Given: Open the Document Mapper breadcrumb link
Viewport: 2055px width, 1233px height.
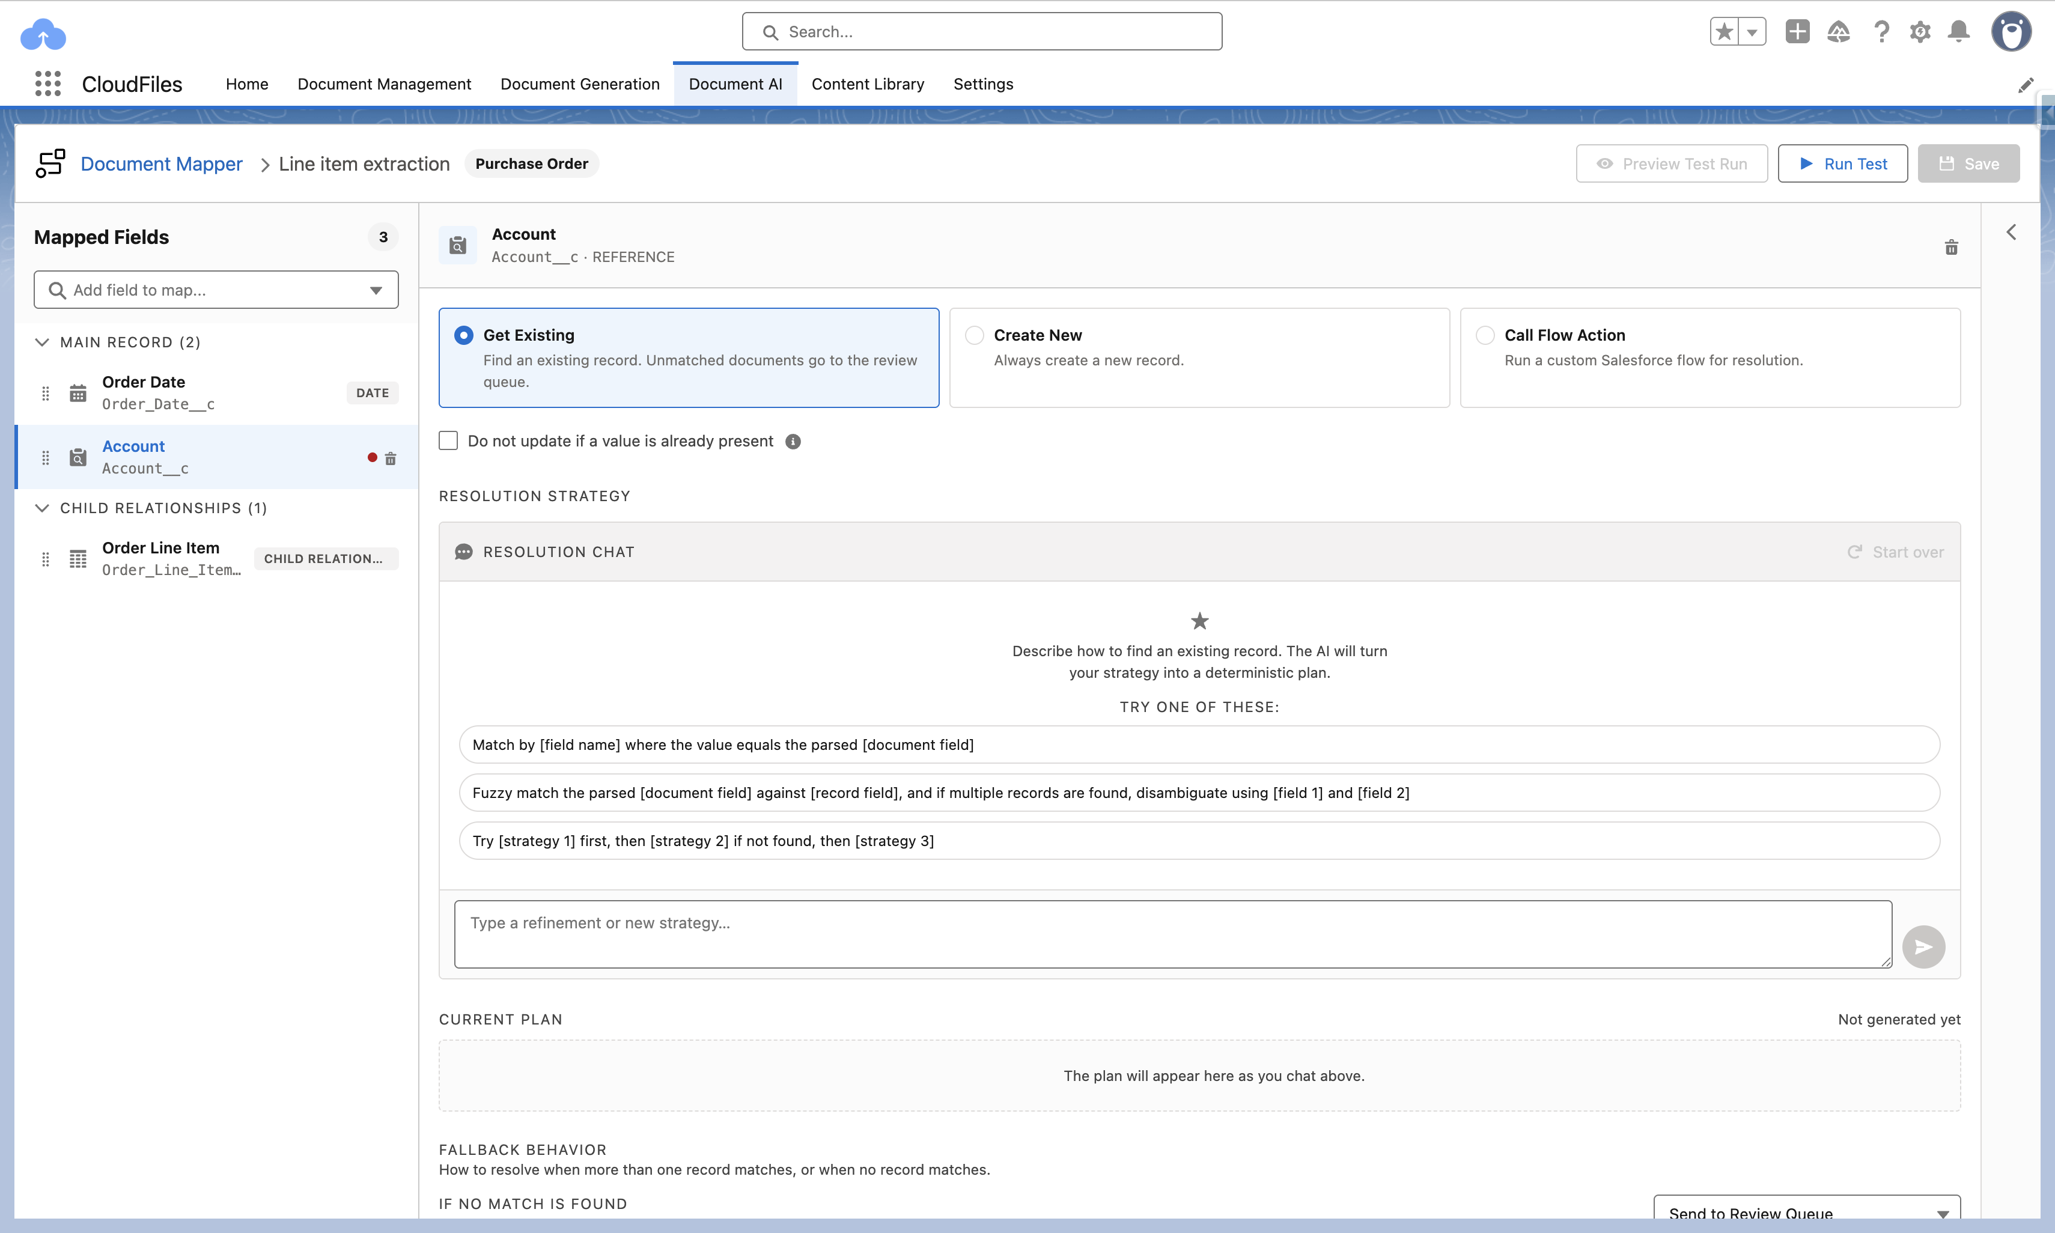Looking at the screenshot, I should coord(161,163).
